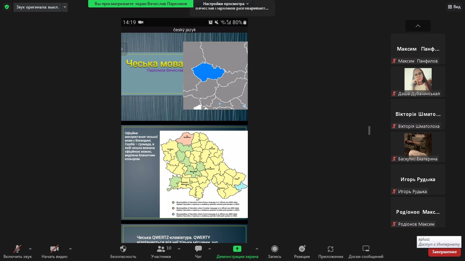Viewport: 465px width, 261px height.
Task: Open the Чат chat panel
Action: [x=198, y=251]
